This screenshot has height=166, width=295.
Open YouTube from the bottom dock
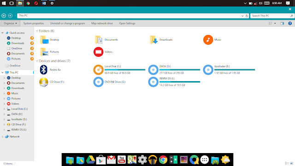122,160
